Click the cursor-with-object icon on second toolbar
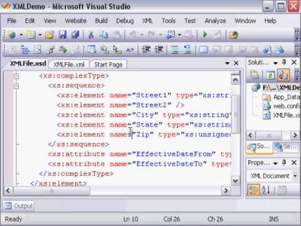 (117, 50)
